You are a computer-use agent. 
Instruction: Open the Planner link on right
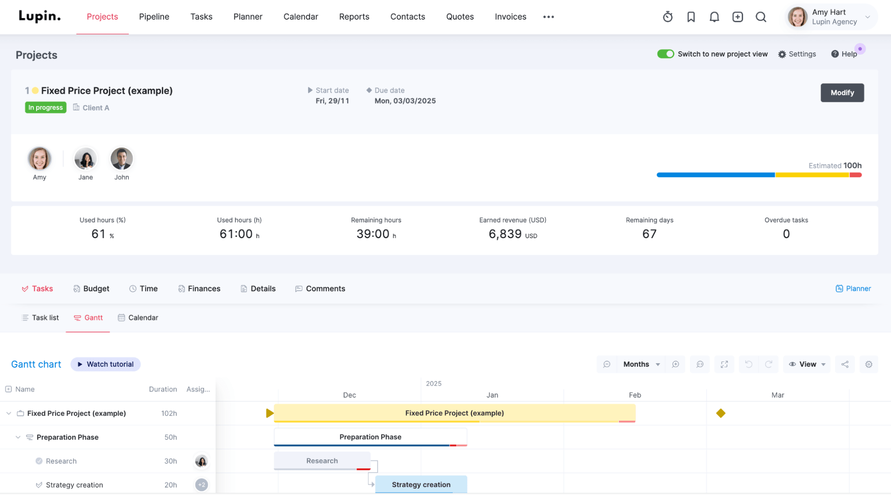coord(853,288)
